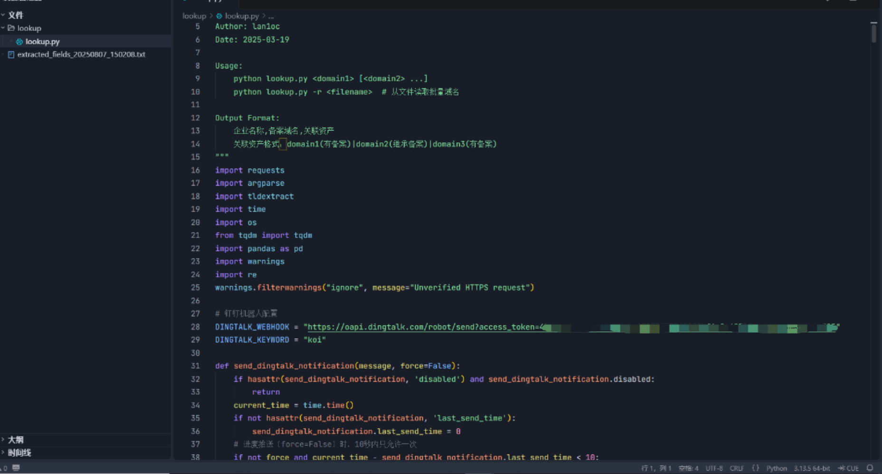Open the DingTalk webhook URL link
The height and width of the screenshot is (474, 882).
click(423, 327)
